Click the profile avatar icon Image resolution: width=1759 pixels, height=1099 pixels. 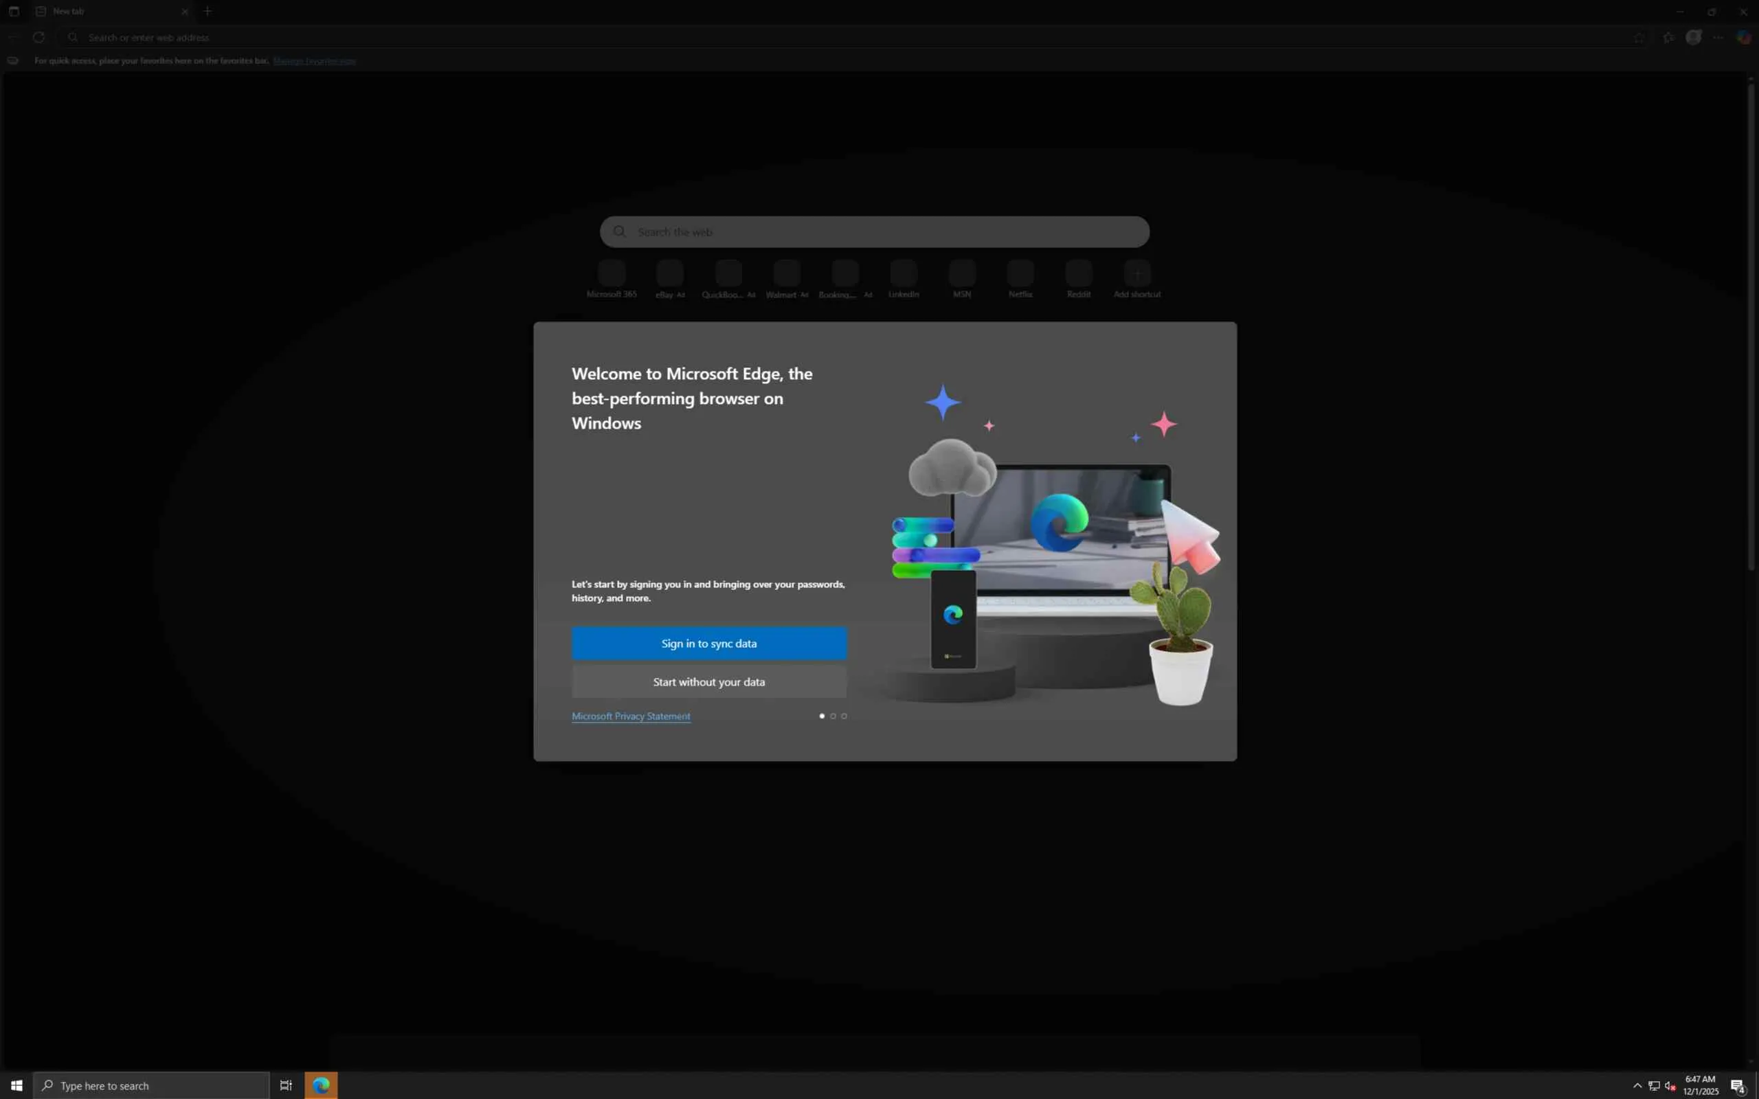point(1693,37)
